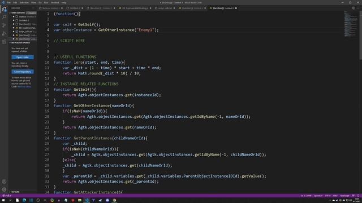Open the Run menu
The width and height of the screenshot is (362, 203).
click(x=46, y=2)
